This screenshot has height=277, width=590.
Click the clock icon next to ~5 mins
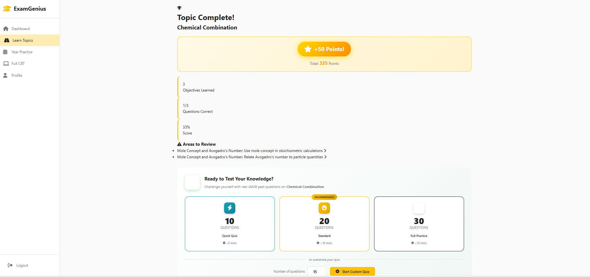point(224,243)
